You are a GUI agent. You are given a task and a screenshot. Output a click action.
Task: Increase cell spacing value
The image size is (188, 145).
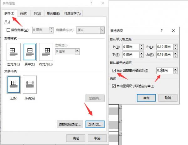tap(175, 69)
